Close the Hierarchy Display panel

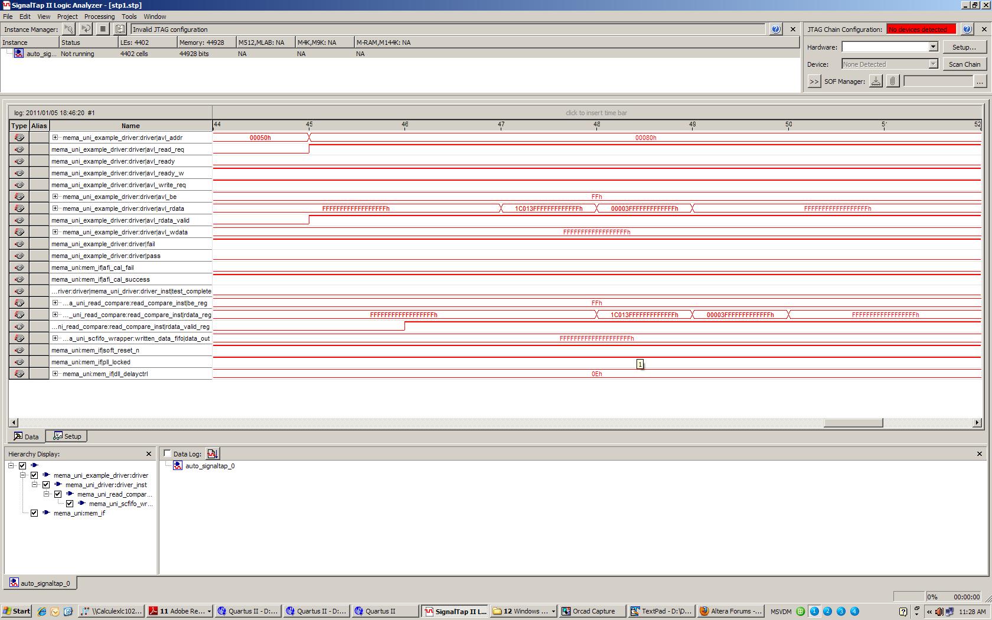pyautogui.click(x=149, y=453)
